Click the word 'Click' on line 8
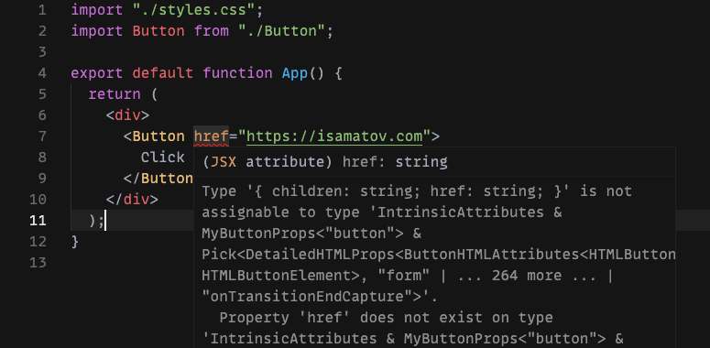Image resolution: width=710 pixels, height=348 pixels. (x=162, y=157)
